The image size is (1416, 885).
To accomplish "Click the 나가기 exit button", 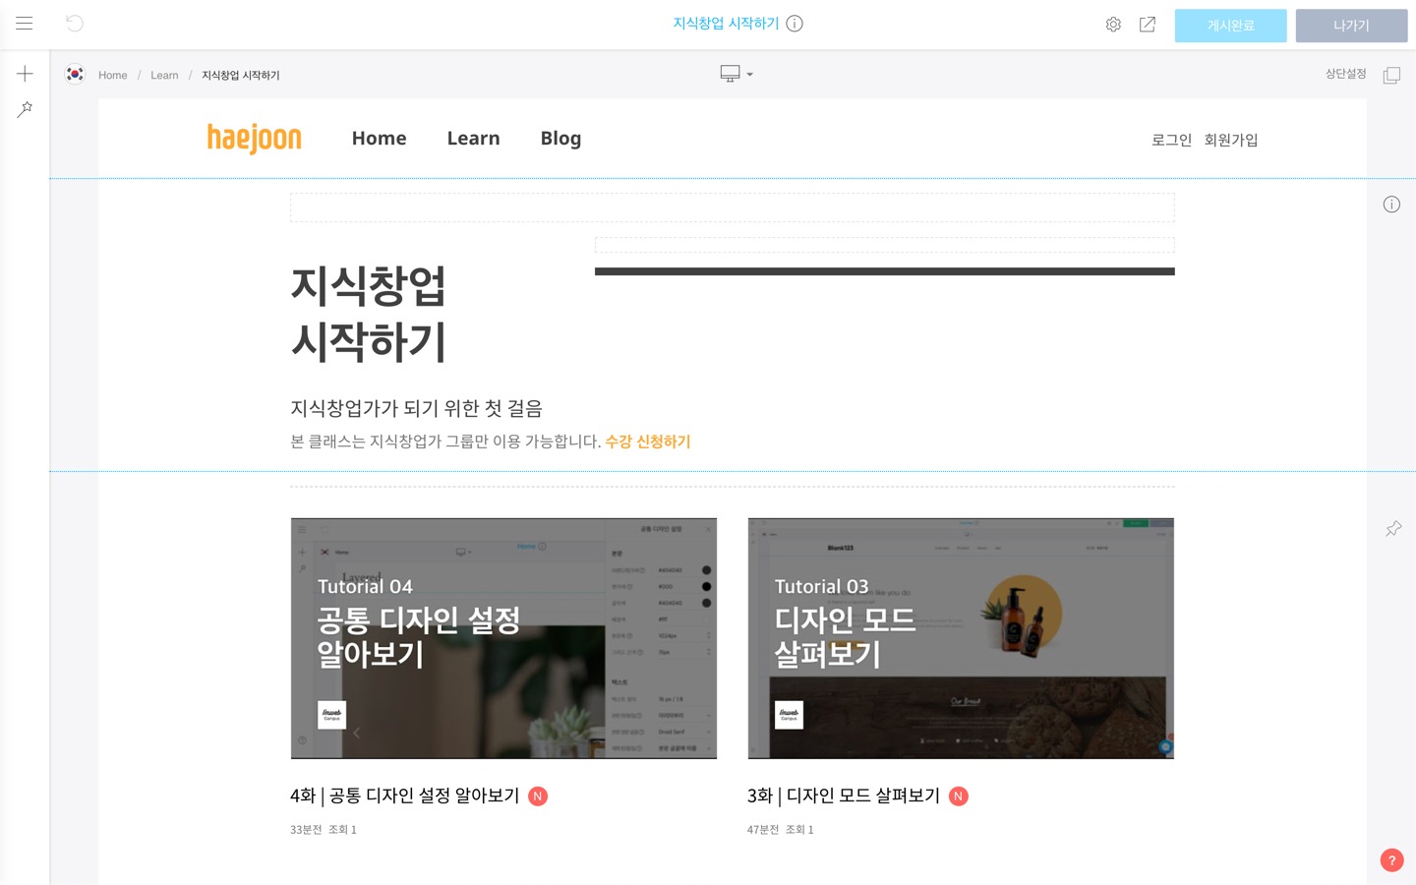I will point(1351,26).
